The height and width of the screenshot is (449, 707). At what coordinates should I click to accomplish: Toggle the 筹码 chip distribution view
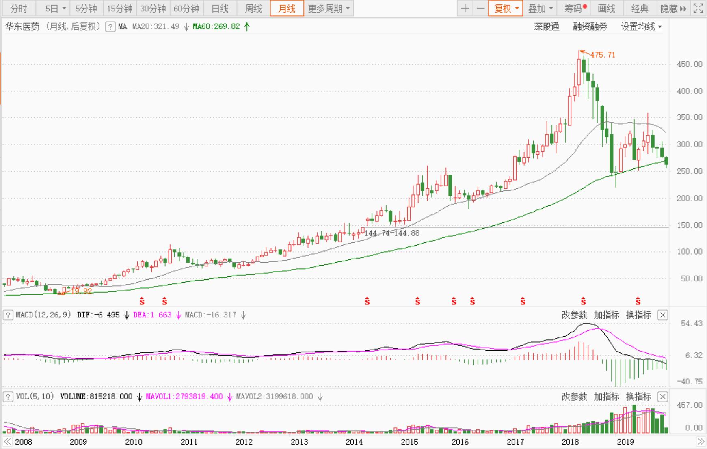click(575, 9)
